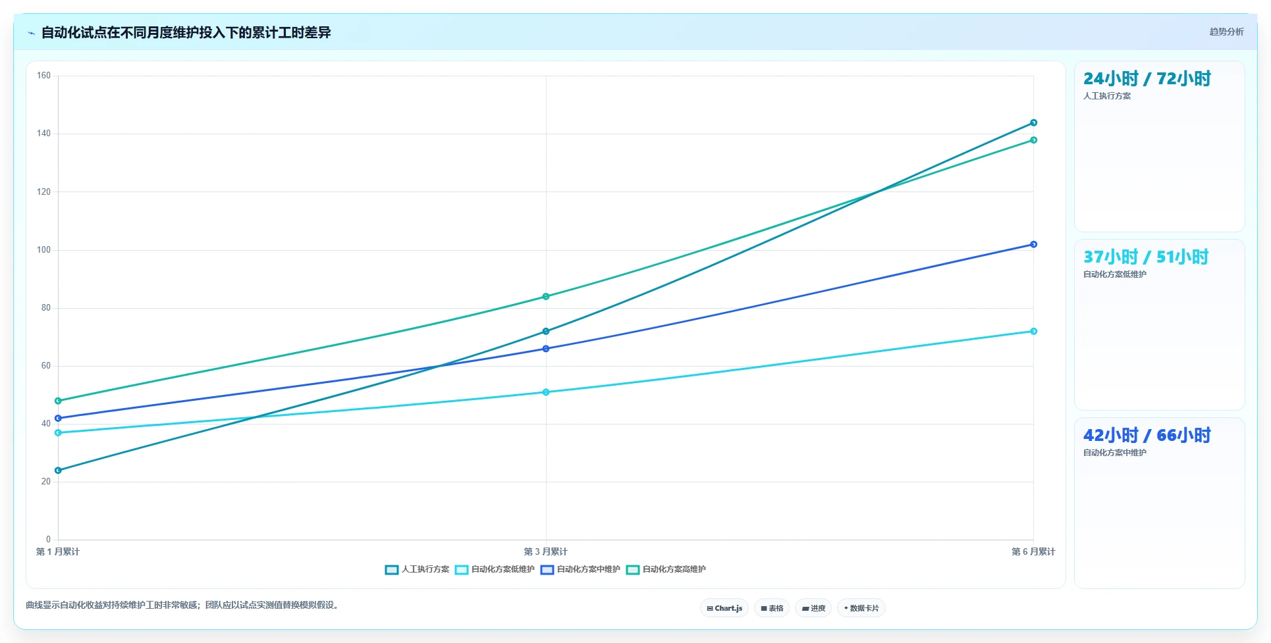The height and width of the screenshot is (643, 1271).
Task: Toggle the 人工执行方案 legend entry
Action: click(417, 569)
